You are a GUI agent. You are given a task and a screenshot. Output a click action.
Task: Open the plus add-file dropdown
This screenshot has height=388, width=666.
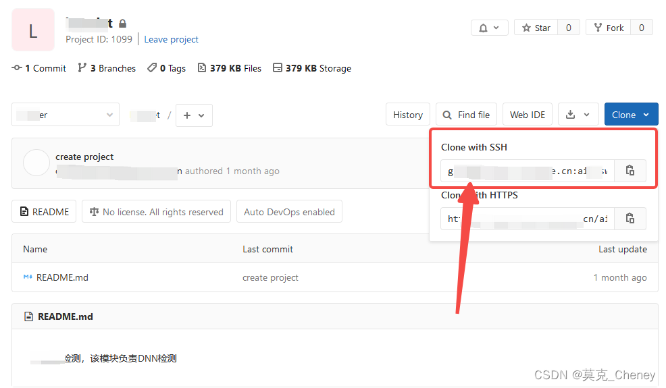pos(194,115)
